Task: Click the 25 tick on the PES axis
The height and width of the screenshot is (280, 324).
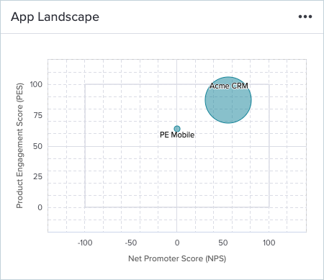Action: click(x=38, y=177)
